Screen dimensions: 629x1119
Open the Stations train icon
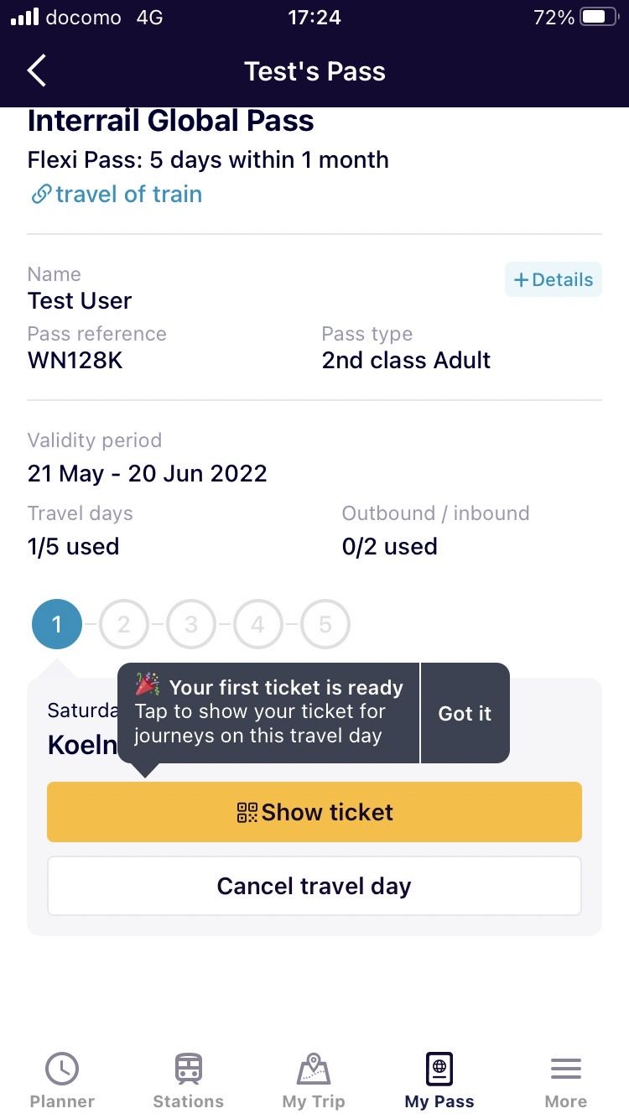pos(188,1069)
